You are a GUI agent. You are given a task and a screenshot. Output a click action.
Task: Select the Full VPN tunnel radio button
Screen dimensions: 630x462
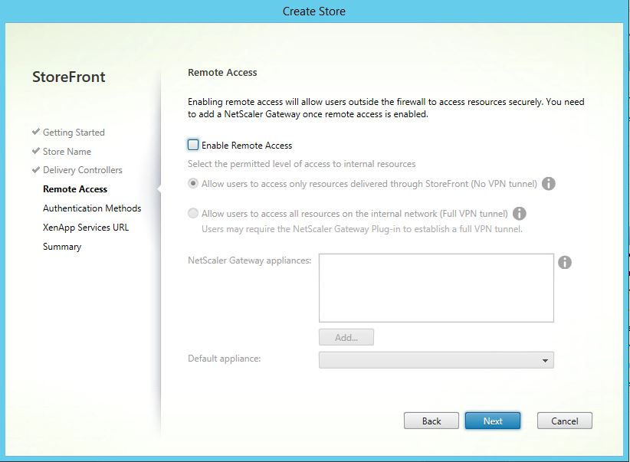193,213
